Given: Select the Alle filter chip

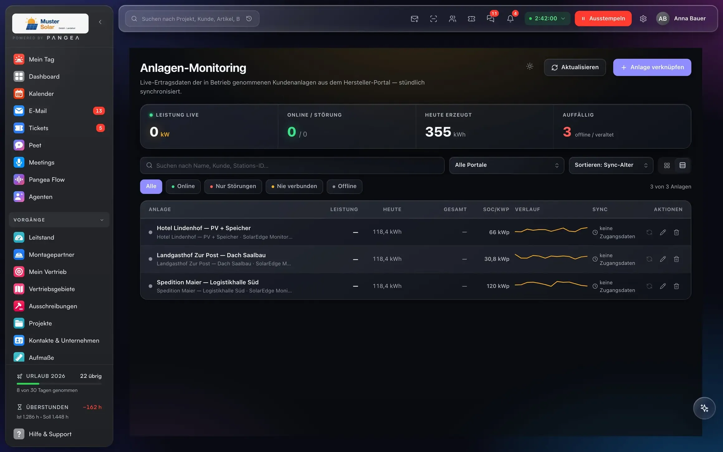Looking at the screenshot, I should [151, 186].
